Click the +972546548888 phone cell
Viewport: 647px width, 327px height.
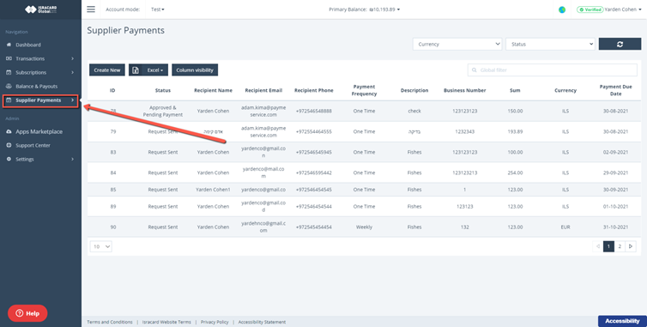tap(313, 111)
